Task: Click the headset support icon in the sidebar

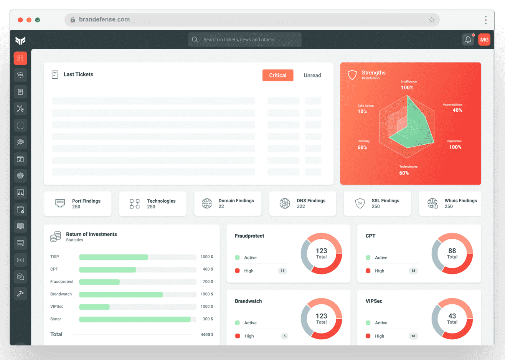Action: click(x=20, y=142)
